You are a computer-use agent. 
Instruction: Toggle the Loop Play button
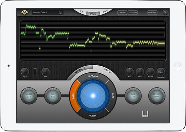(x=133, y=12)
